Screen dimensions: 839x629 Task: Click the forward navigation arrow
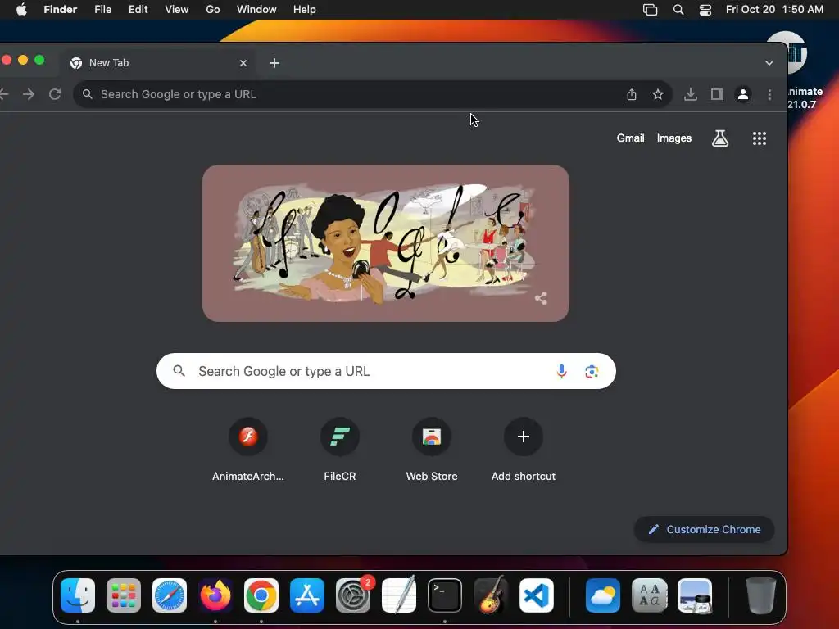point(29,95)
